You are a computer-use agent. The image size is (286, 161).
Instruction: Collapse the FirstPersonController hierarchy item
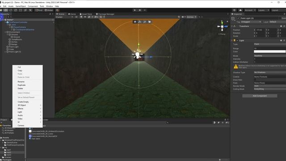(5, 22)
